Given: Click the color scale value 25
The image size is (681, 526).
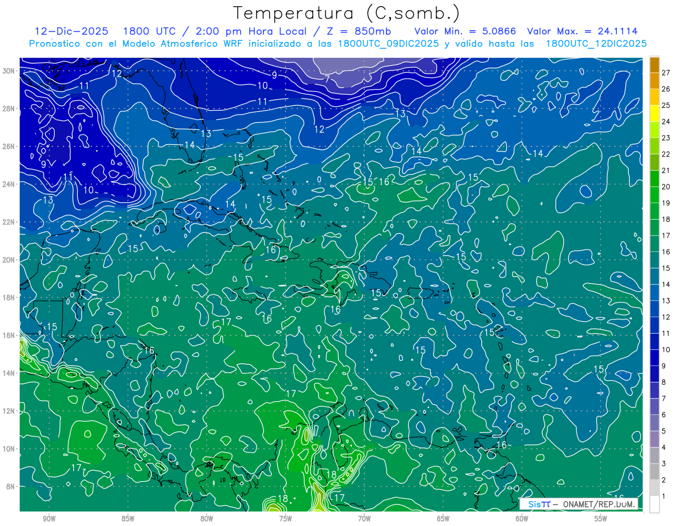Looking at the screenshot, I should (x=666, y=105).
